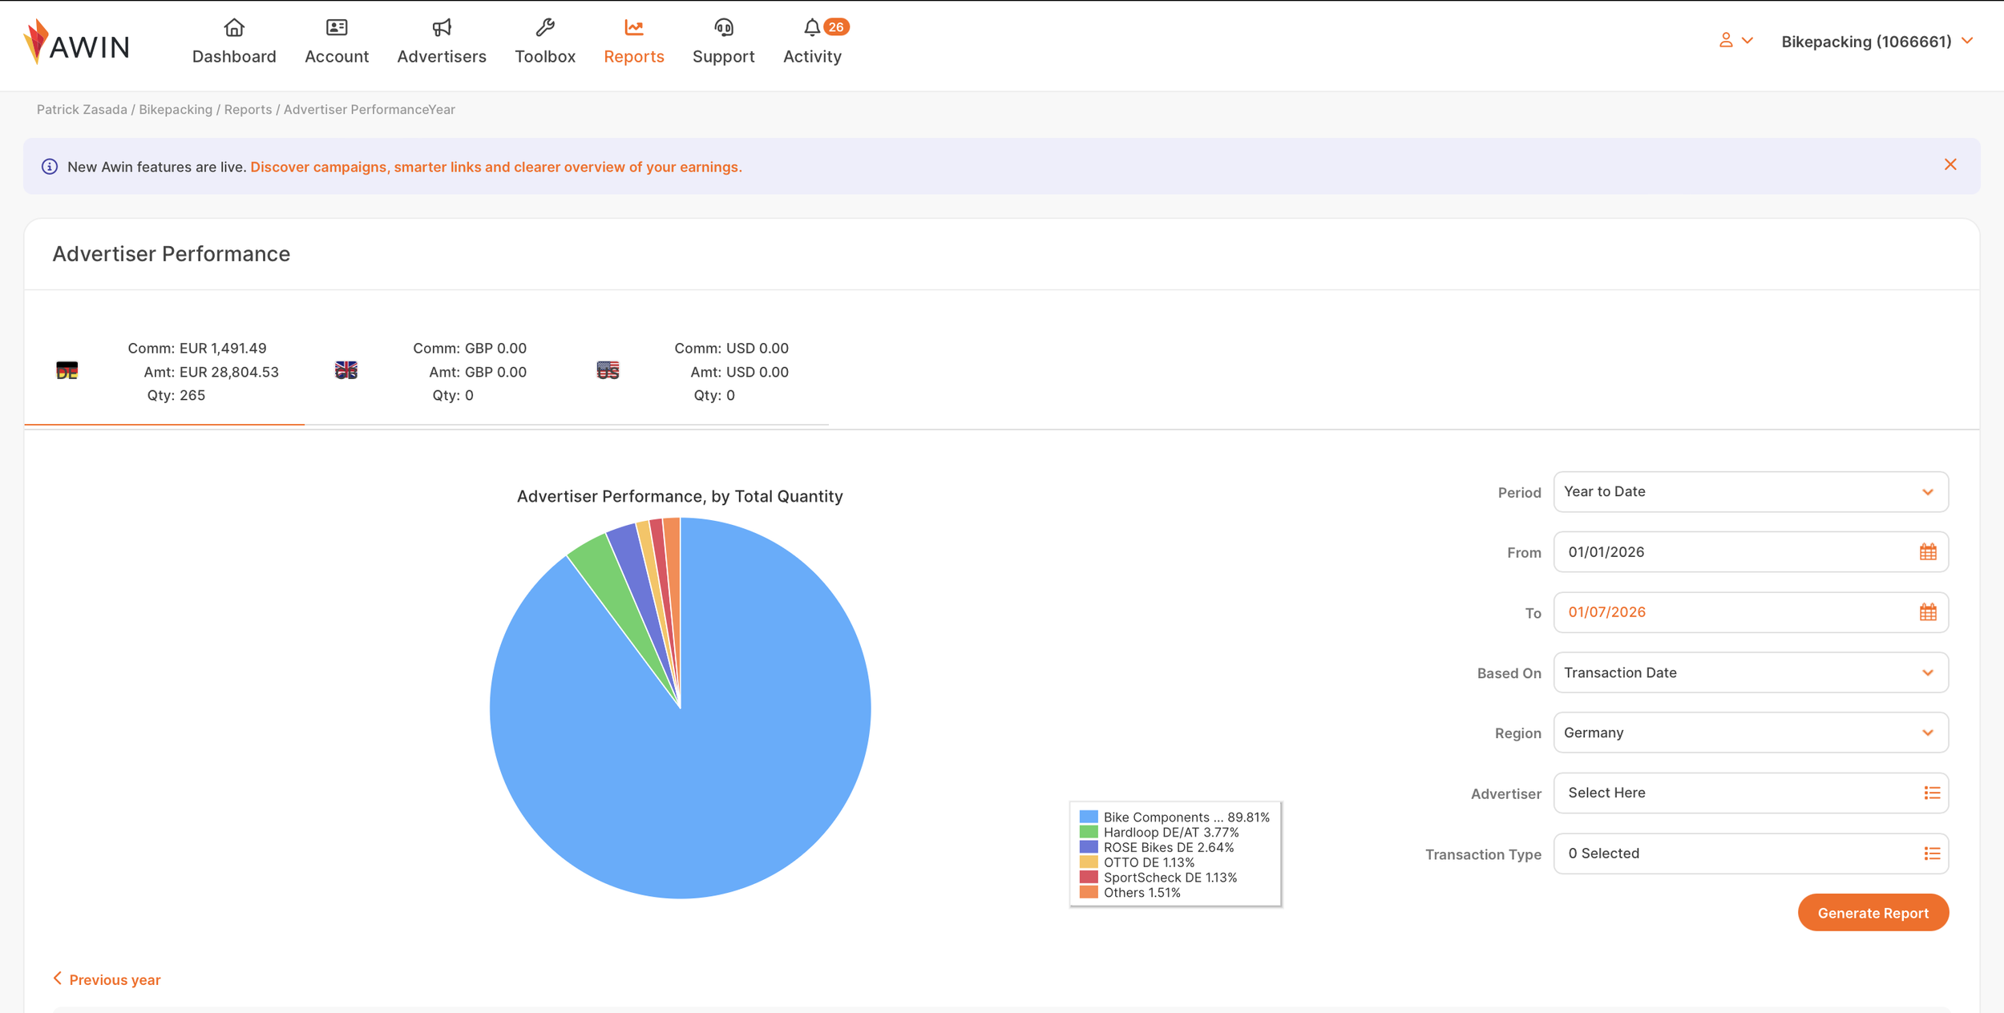Click the To date input field

[1751, 612]
